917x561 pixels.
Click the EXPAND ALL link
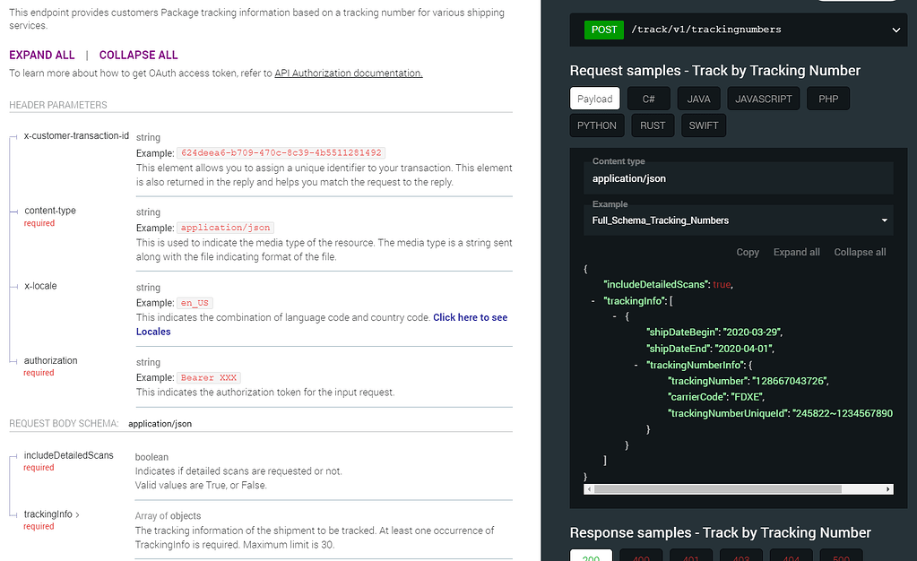(41, 55)
